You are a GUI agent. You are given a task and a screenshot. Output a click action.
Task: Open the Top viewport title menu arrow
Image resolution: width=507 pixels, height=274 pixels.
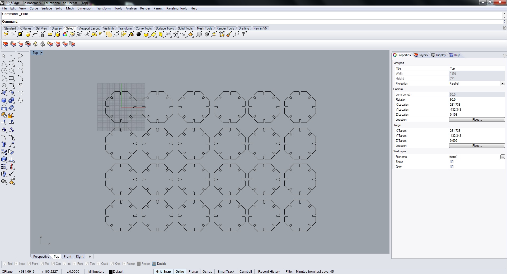click(41, 53)
